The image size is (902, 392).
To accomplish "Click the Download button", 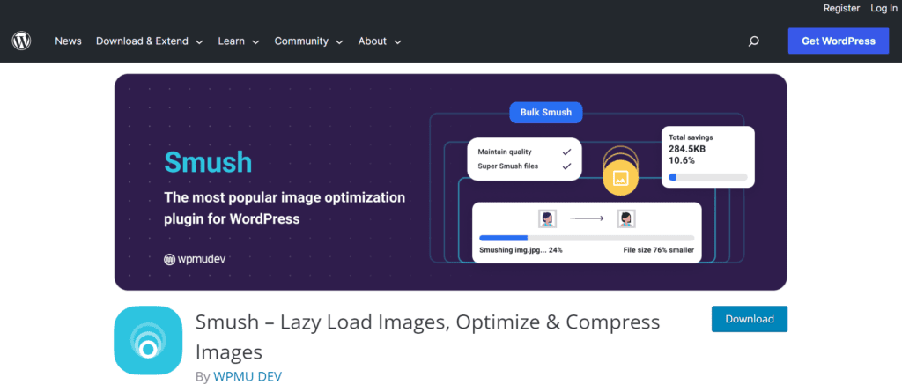I will pyautogui.click(x=750, y=319).
